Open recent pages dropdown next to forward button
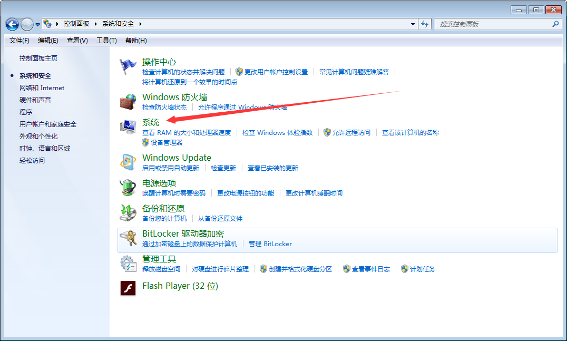Viewport: 567px width, 341px height. [x=37, y=24]
